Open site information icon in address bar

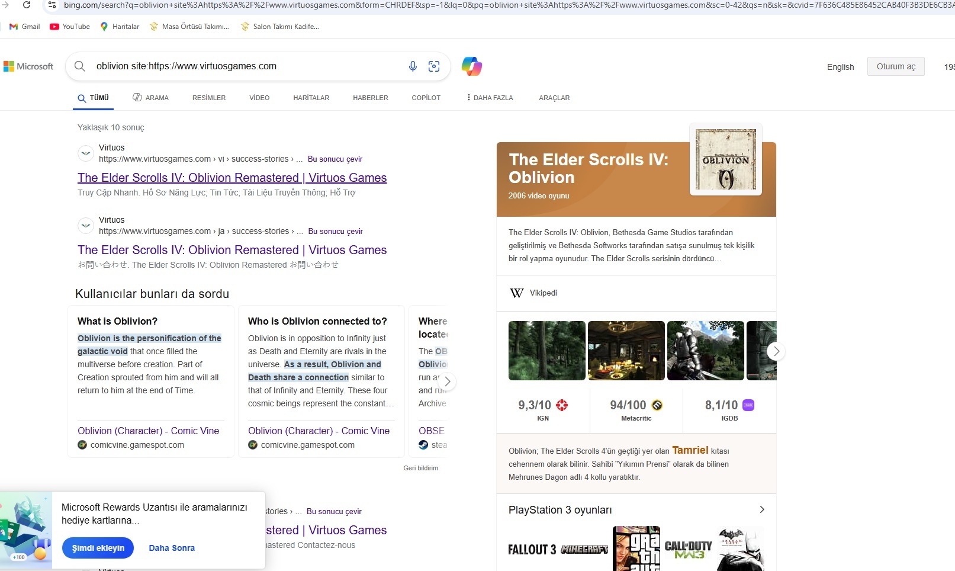[x=52, y=5]
